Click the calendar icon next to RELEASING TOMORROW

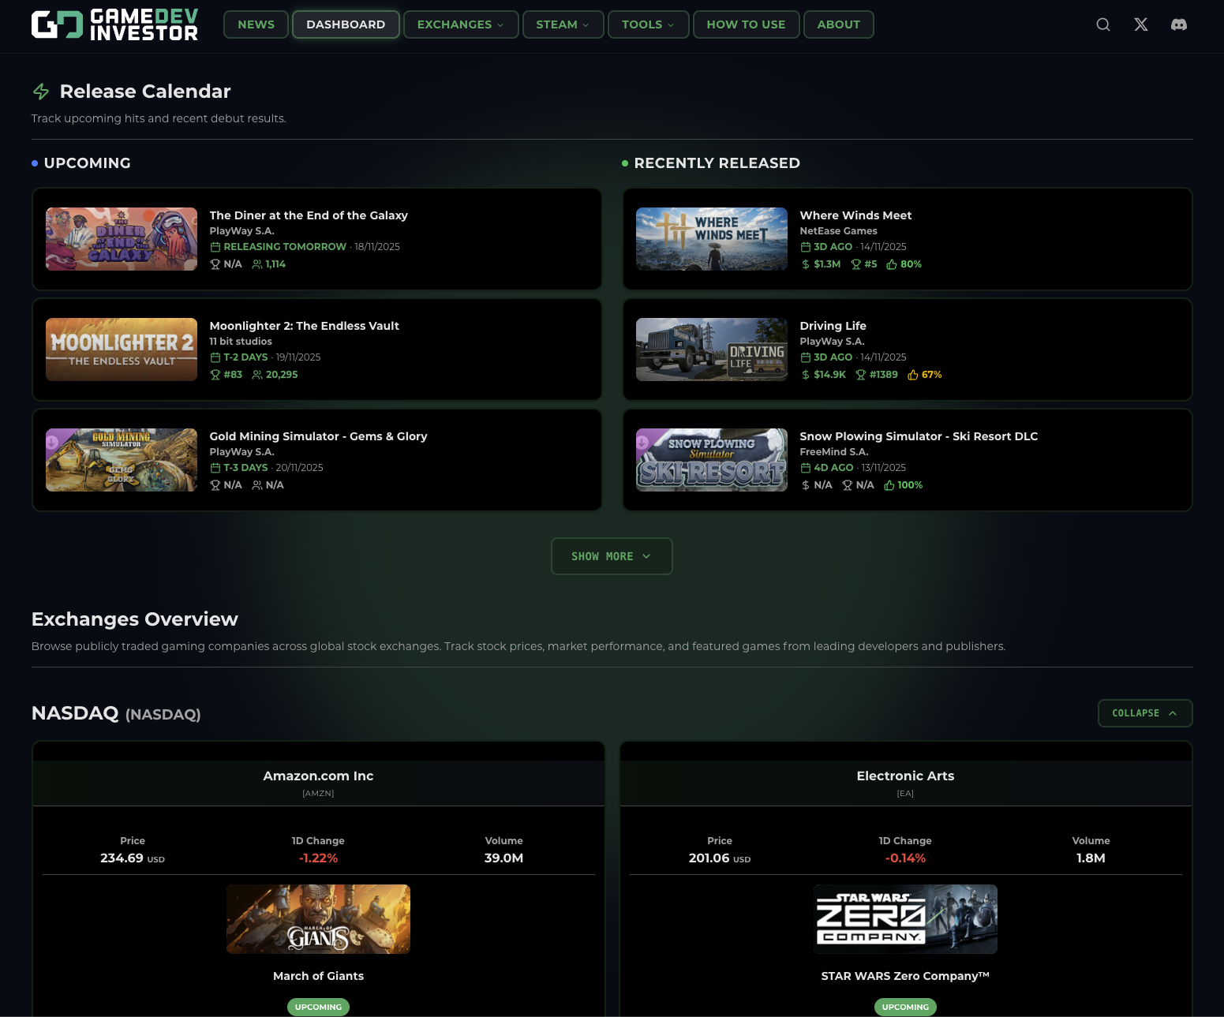(x=215, y=246)
